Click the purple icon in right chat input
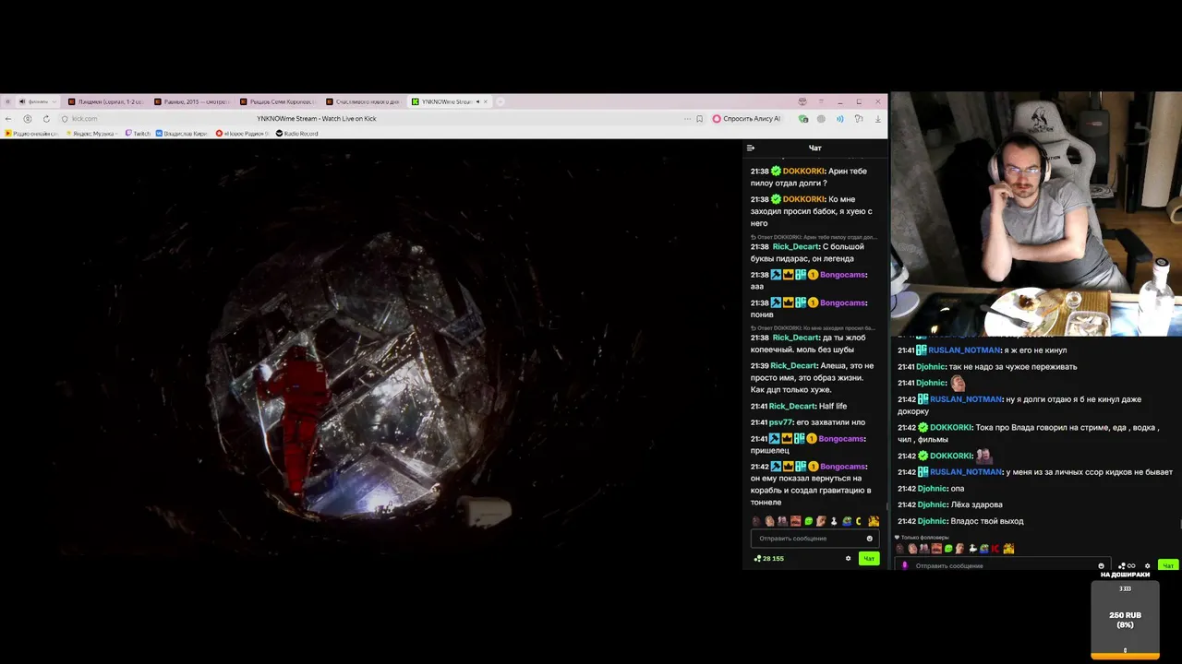 (x=904, y=566)
